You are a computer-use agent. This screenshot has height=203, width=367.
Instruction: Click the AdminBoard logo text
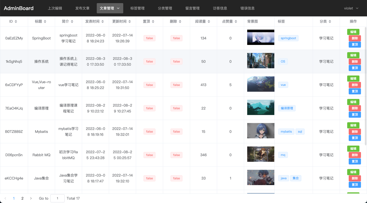click(x=19, y=8)
